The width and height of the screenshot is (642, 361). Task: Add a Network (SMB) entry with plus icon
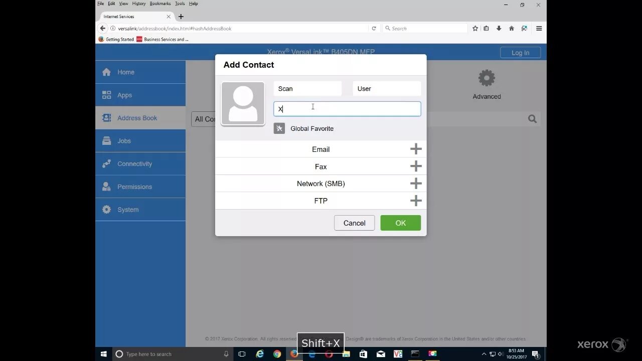[x=416, y=184]
